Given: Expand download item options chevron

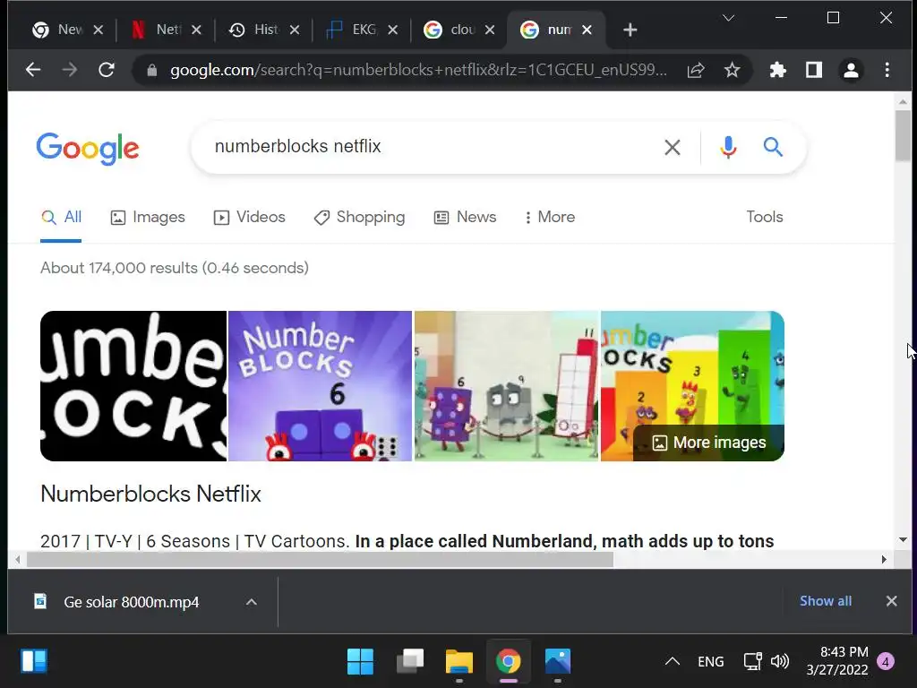Looking at the screenshot, I should tap(251, 602).
